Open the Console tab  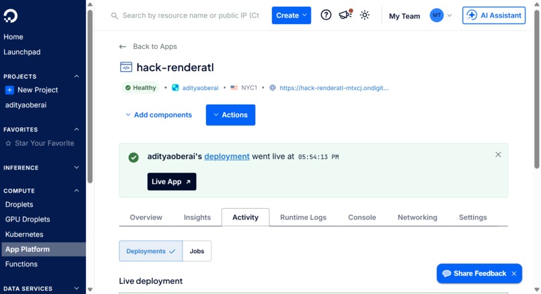point(362,217)
